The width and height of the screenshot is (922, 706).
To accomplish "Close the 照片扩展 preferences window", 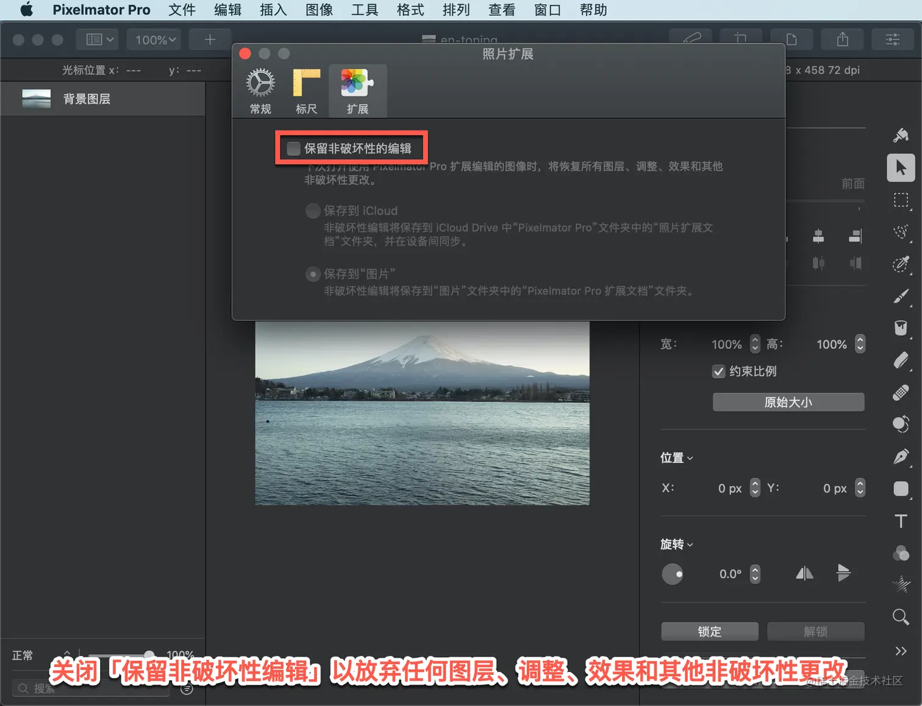I will point(245,54).
